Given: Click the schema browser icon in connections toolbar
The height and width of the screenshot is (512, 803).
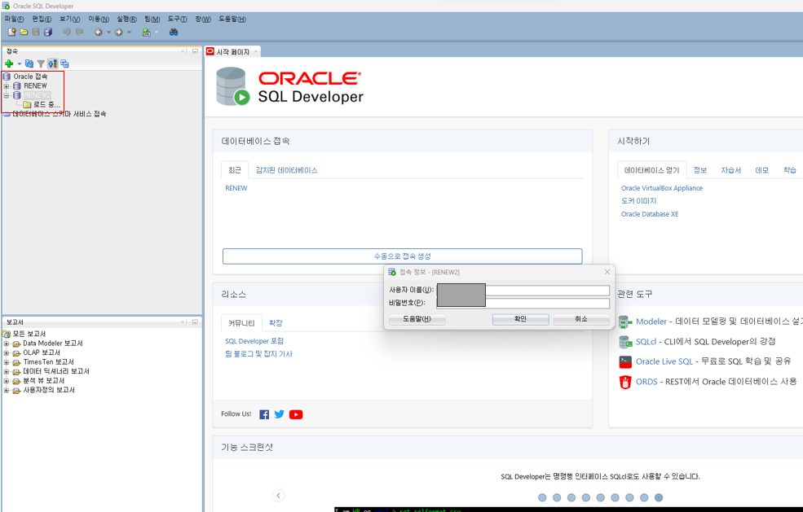Looking at the screenshot, I should [x=64, y=63].
